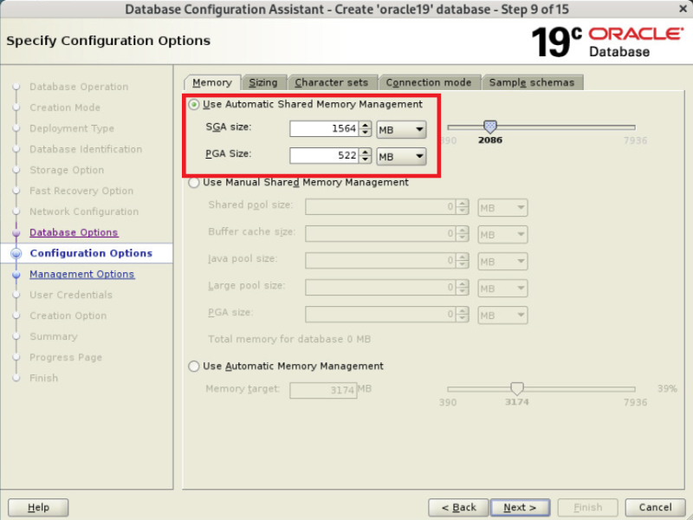The image size is (693, 520).
Task: Click Finish step label in sidebar
Action: (x=44, y=378)
